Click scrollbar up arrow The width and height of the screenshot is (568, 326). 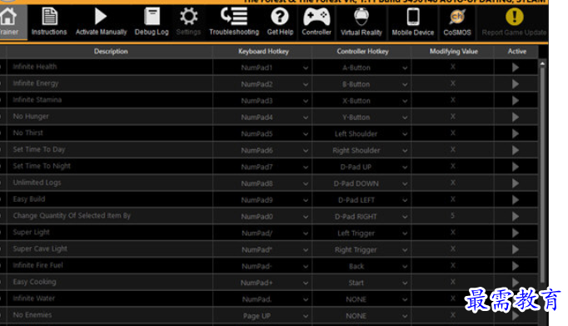pos(542,64)
